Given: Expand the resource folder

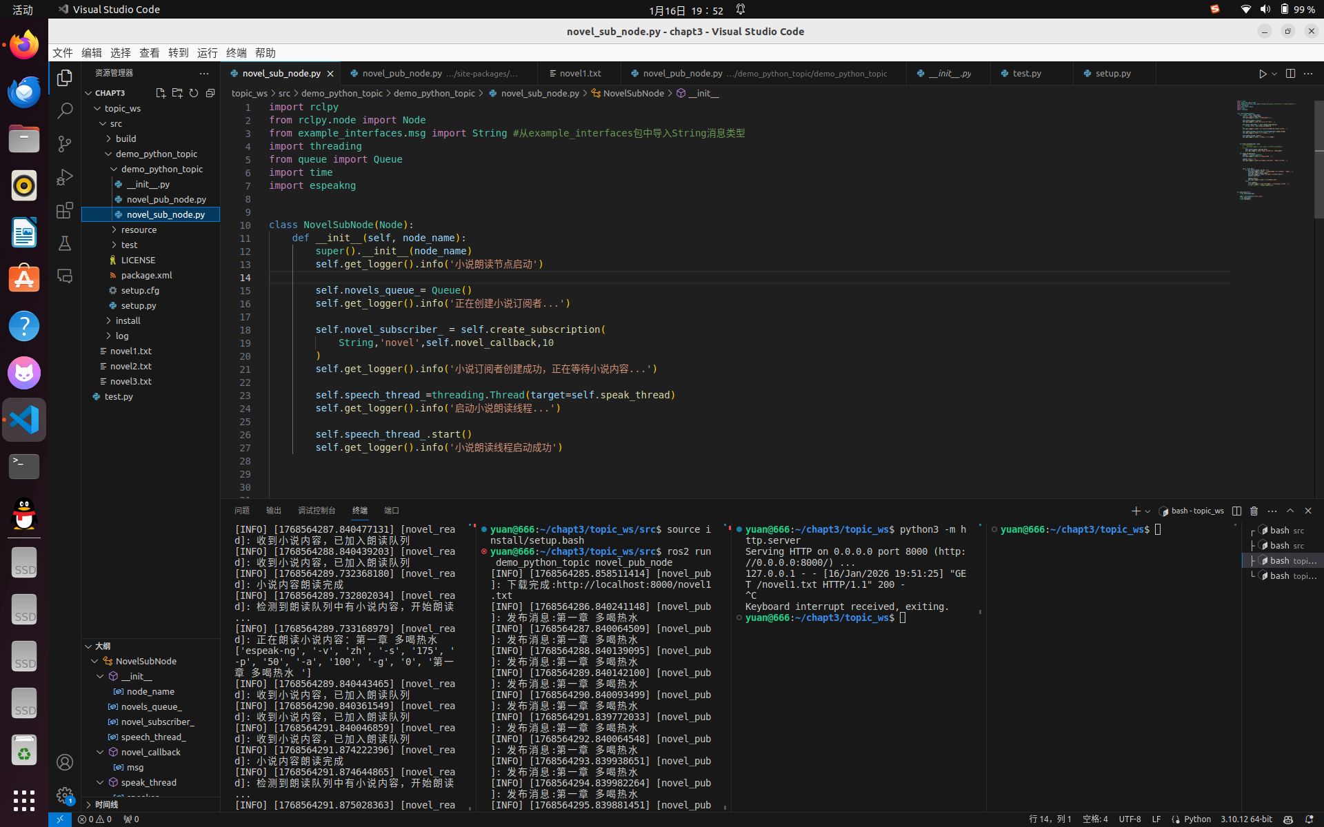Looking at the screenshot, I should coord(139,229).
